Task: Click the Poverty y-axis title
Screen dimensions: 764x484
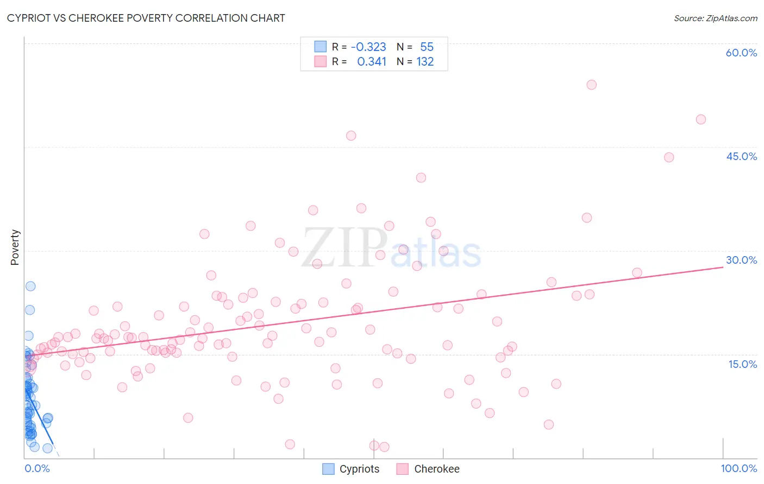Action: coord(15,247)
